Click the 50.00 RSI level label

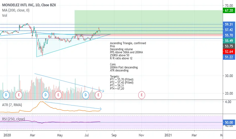coord(229,123)
